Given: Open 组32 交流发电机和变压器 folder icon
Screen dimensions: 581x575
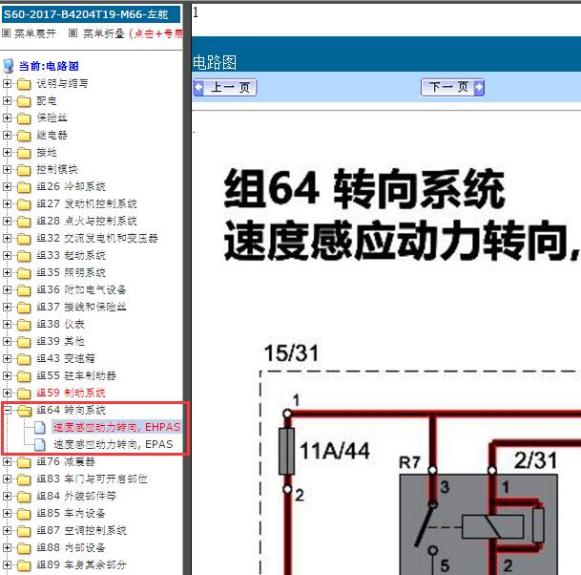Looking at the screenshot, I should [24, 238].
